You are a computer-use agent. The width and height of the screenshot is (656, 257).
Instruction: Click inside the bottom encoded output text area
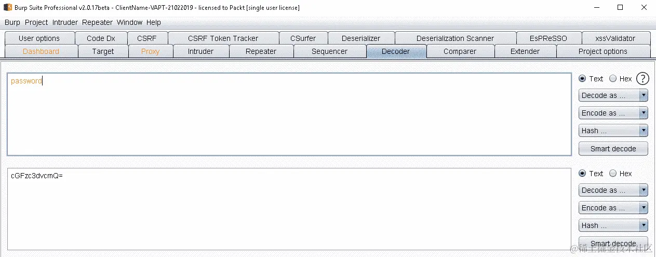pyautogui.click(x=289, y=209)
